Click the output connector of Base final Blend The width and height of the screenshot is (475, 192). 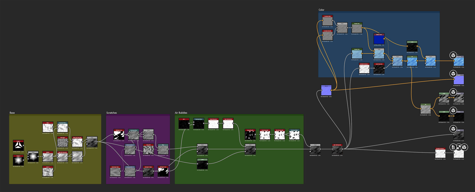click(x=97, y=142)
